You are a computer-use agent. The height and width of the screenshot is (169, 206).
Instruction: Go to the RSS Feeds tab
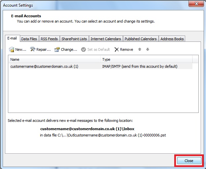click(49, 39)
